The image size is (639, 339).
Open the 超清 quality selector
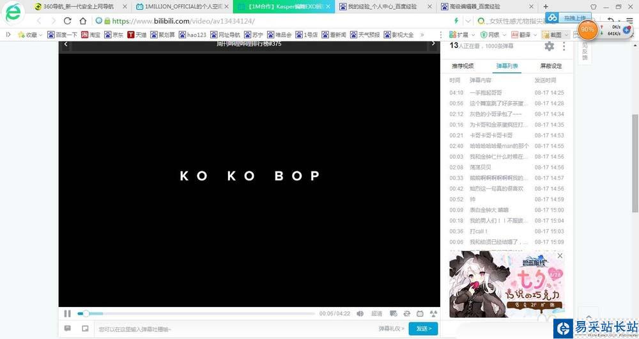(x=376, y=313)
